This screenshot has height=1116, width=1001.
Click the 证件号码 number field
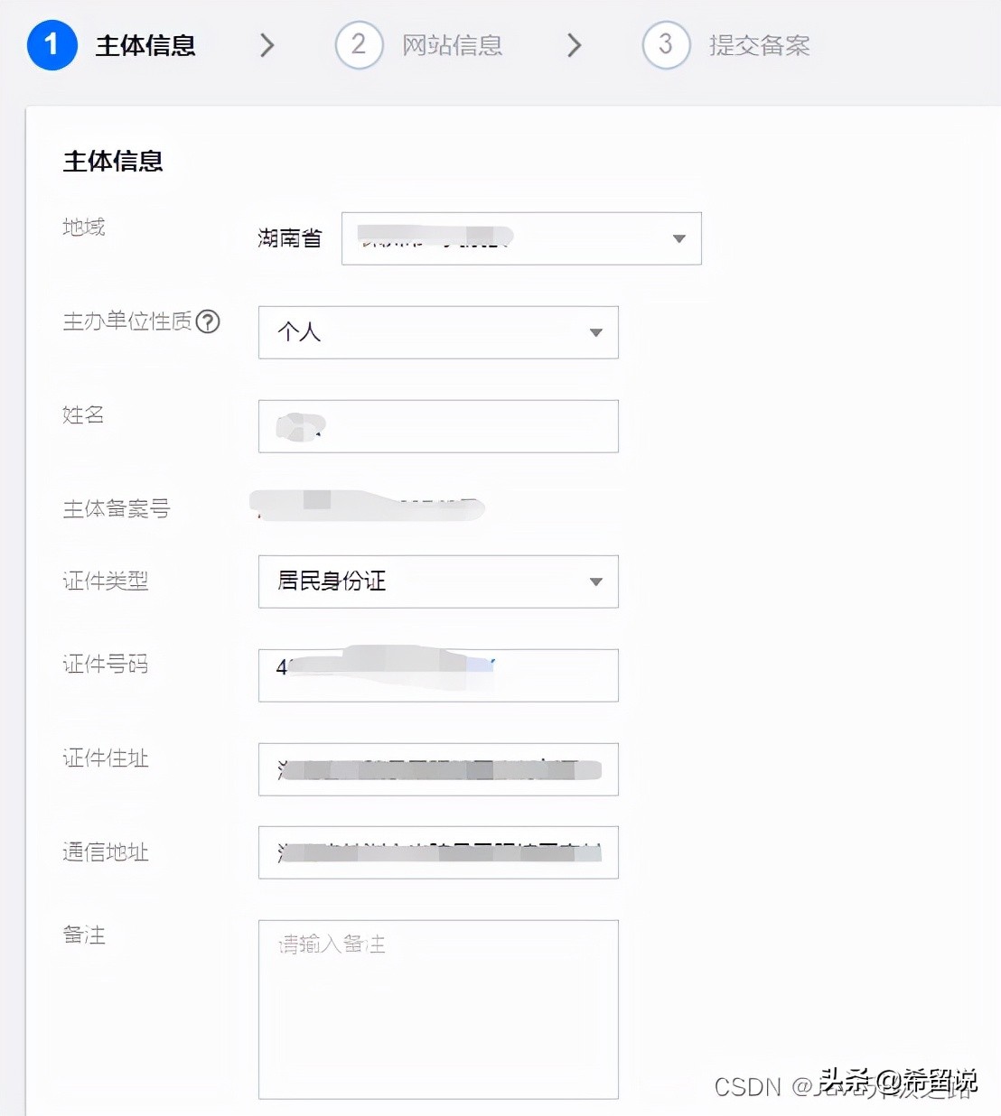tap(438, 675)
